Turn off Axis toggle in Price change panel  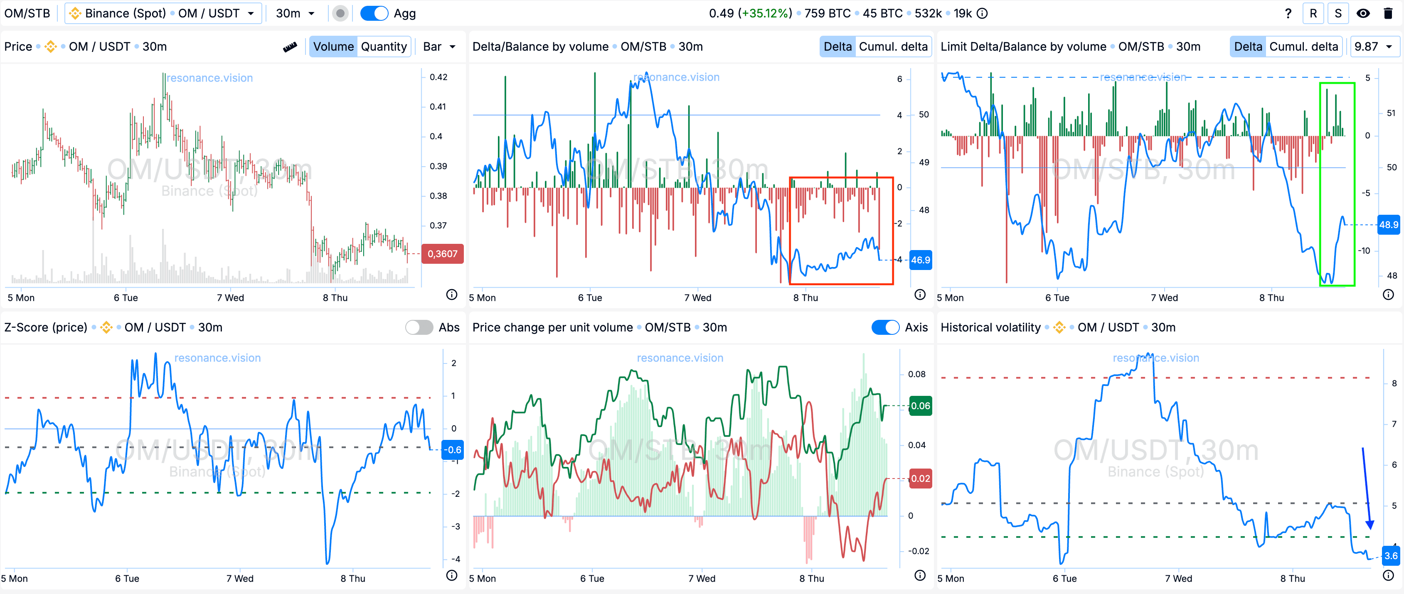(885, 327)
